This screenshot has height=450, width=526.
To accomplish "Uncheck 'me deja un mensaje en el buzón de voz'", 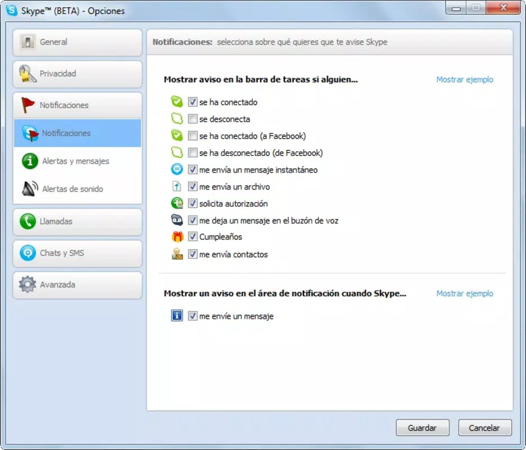I will coord(193,220).
